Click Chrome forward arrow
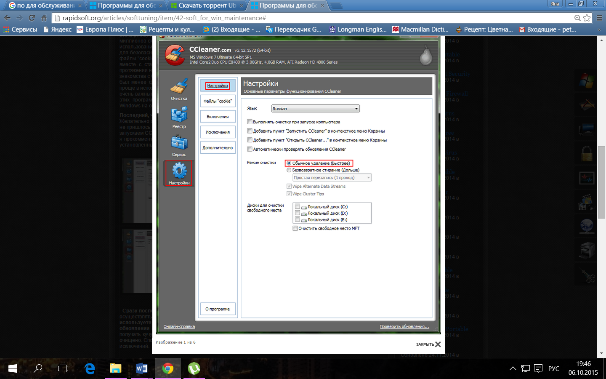The image size is (606, 379). point(19,18)
